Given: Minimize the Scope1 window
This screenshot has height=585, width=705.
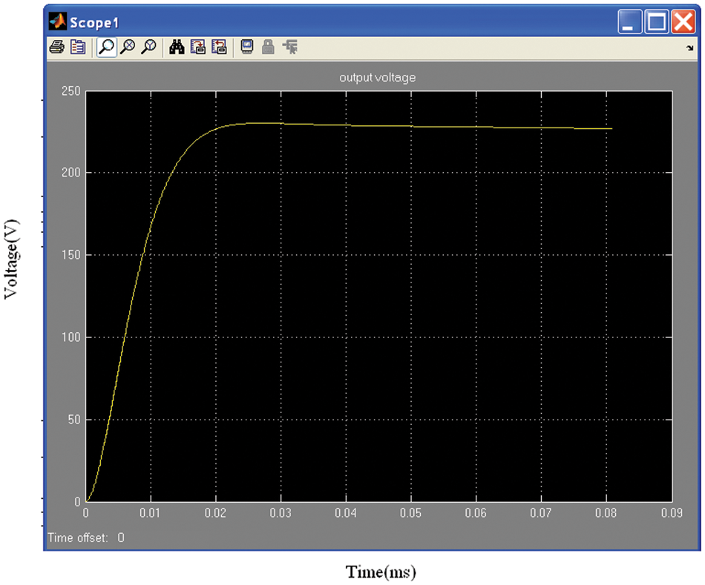Looking at the screenshot, I should 631,22.
